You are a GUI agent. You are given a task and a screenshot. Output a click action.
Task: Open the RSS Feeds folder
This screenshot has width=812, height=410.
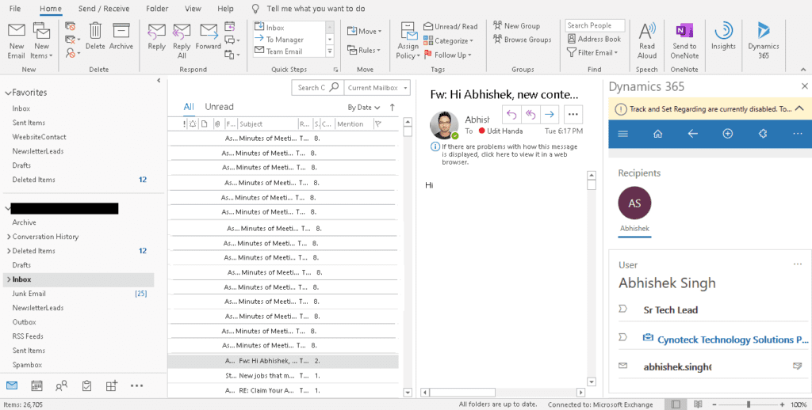click(x=28, y=336)
